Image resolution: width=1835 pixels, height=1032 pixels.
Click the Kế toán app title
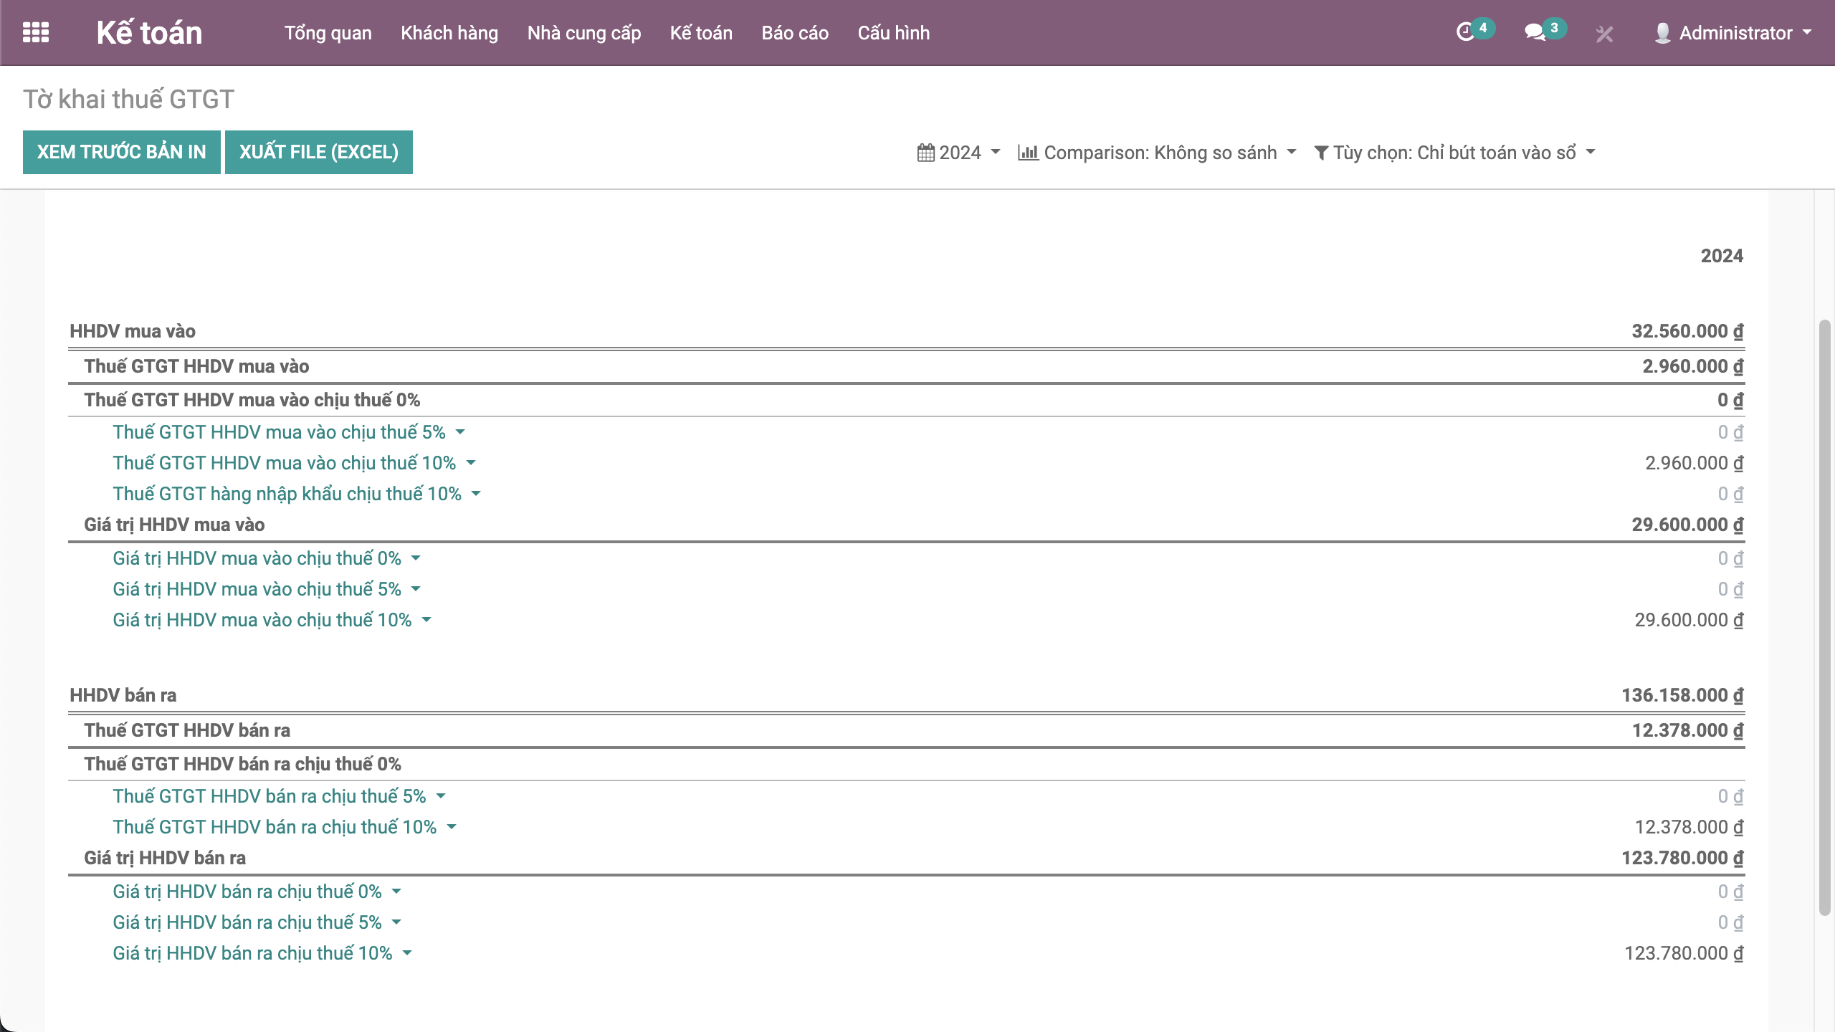click(x=149, y=33)
